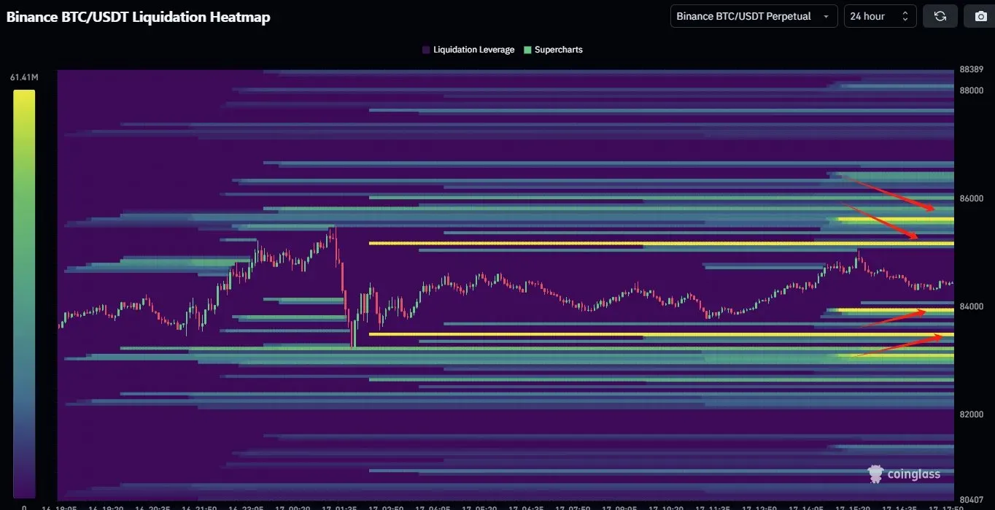Toggle the Supercharts series legend label
This screenshot has height=510, width=995.
pos(558,50)
